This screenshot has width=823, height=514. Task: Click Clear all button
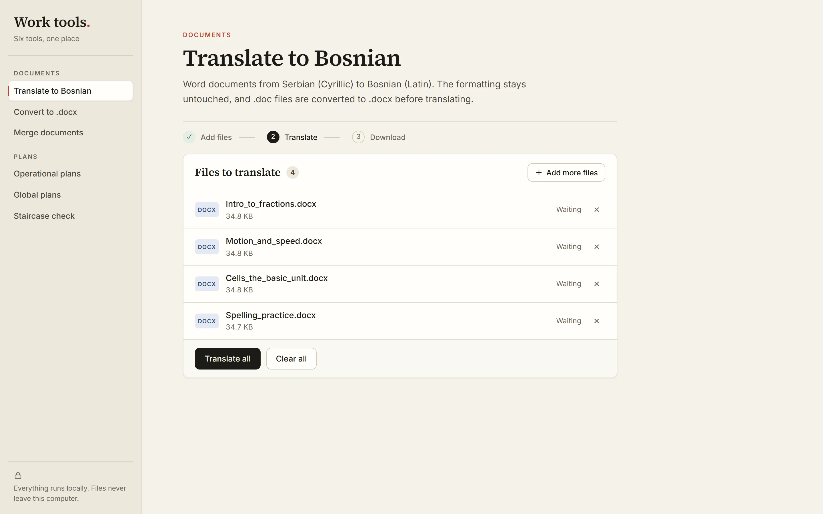291,359
